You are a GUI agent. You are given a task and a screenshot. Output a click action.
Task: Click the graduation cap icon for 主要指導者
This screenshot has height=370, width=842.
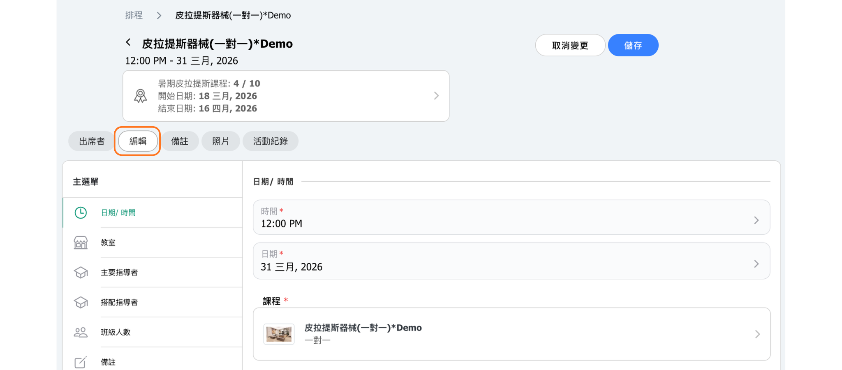[x=81, y=273]
